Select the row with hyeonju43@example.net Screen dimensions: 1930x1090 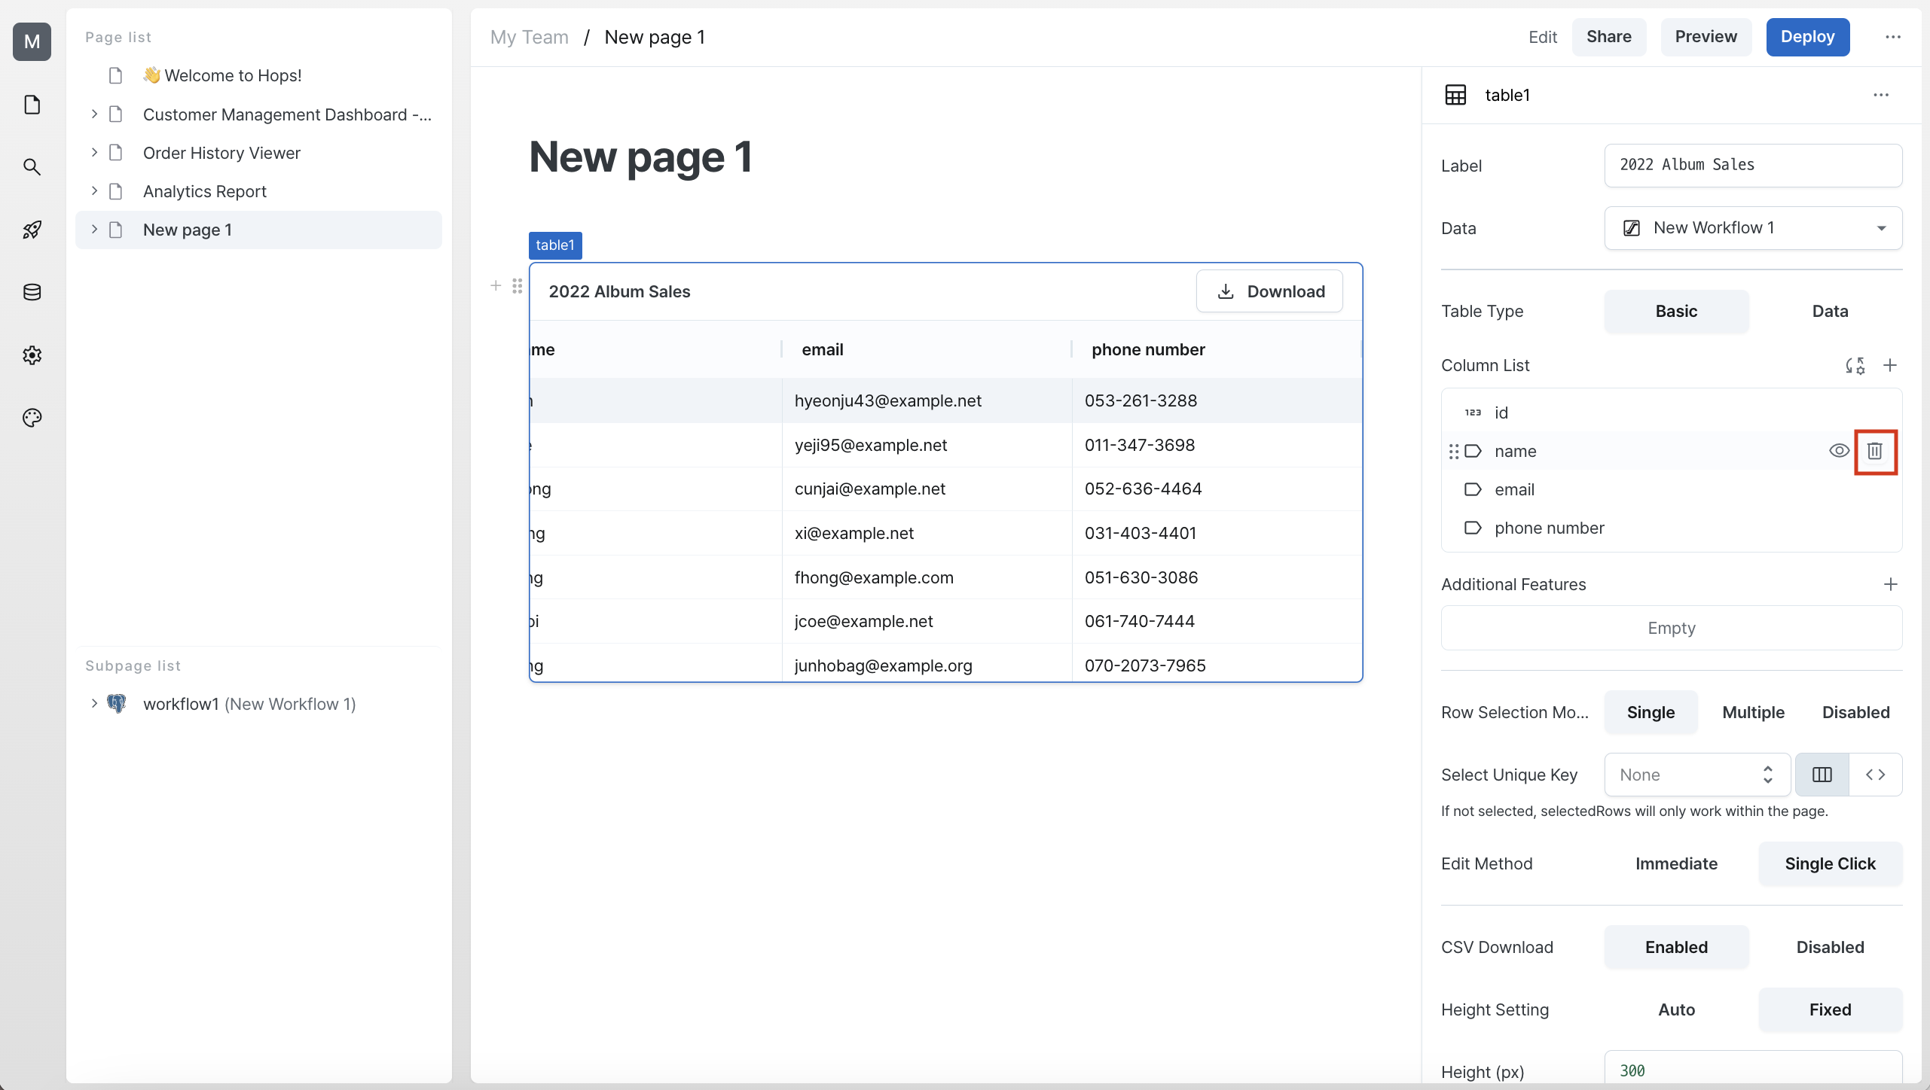point(945,400)
